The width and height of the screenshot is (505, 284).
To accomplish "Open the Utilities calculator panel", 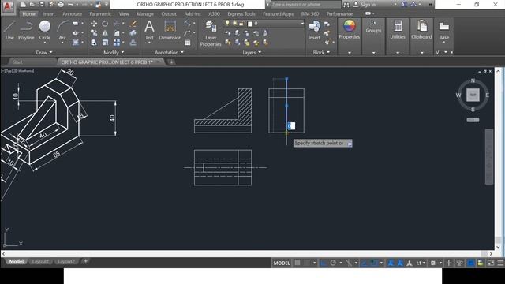I will 398,30.
